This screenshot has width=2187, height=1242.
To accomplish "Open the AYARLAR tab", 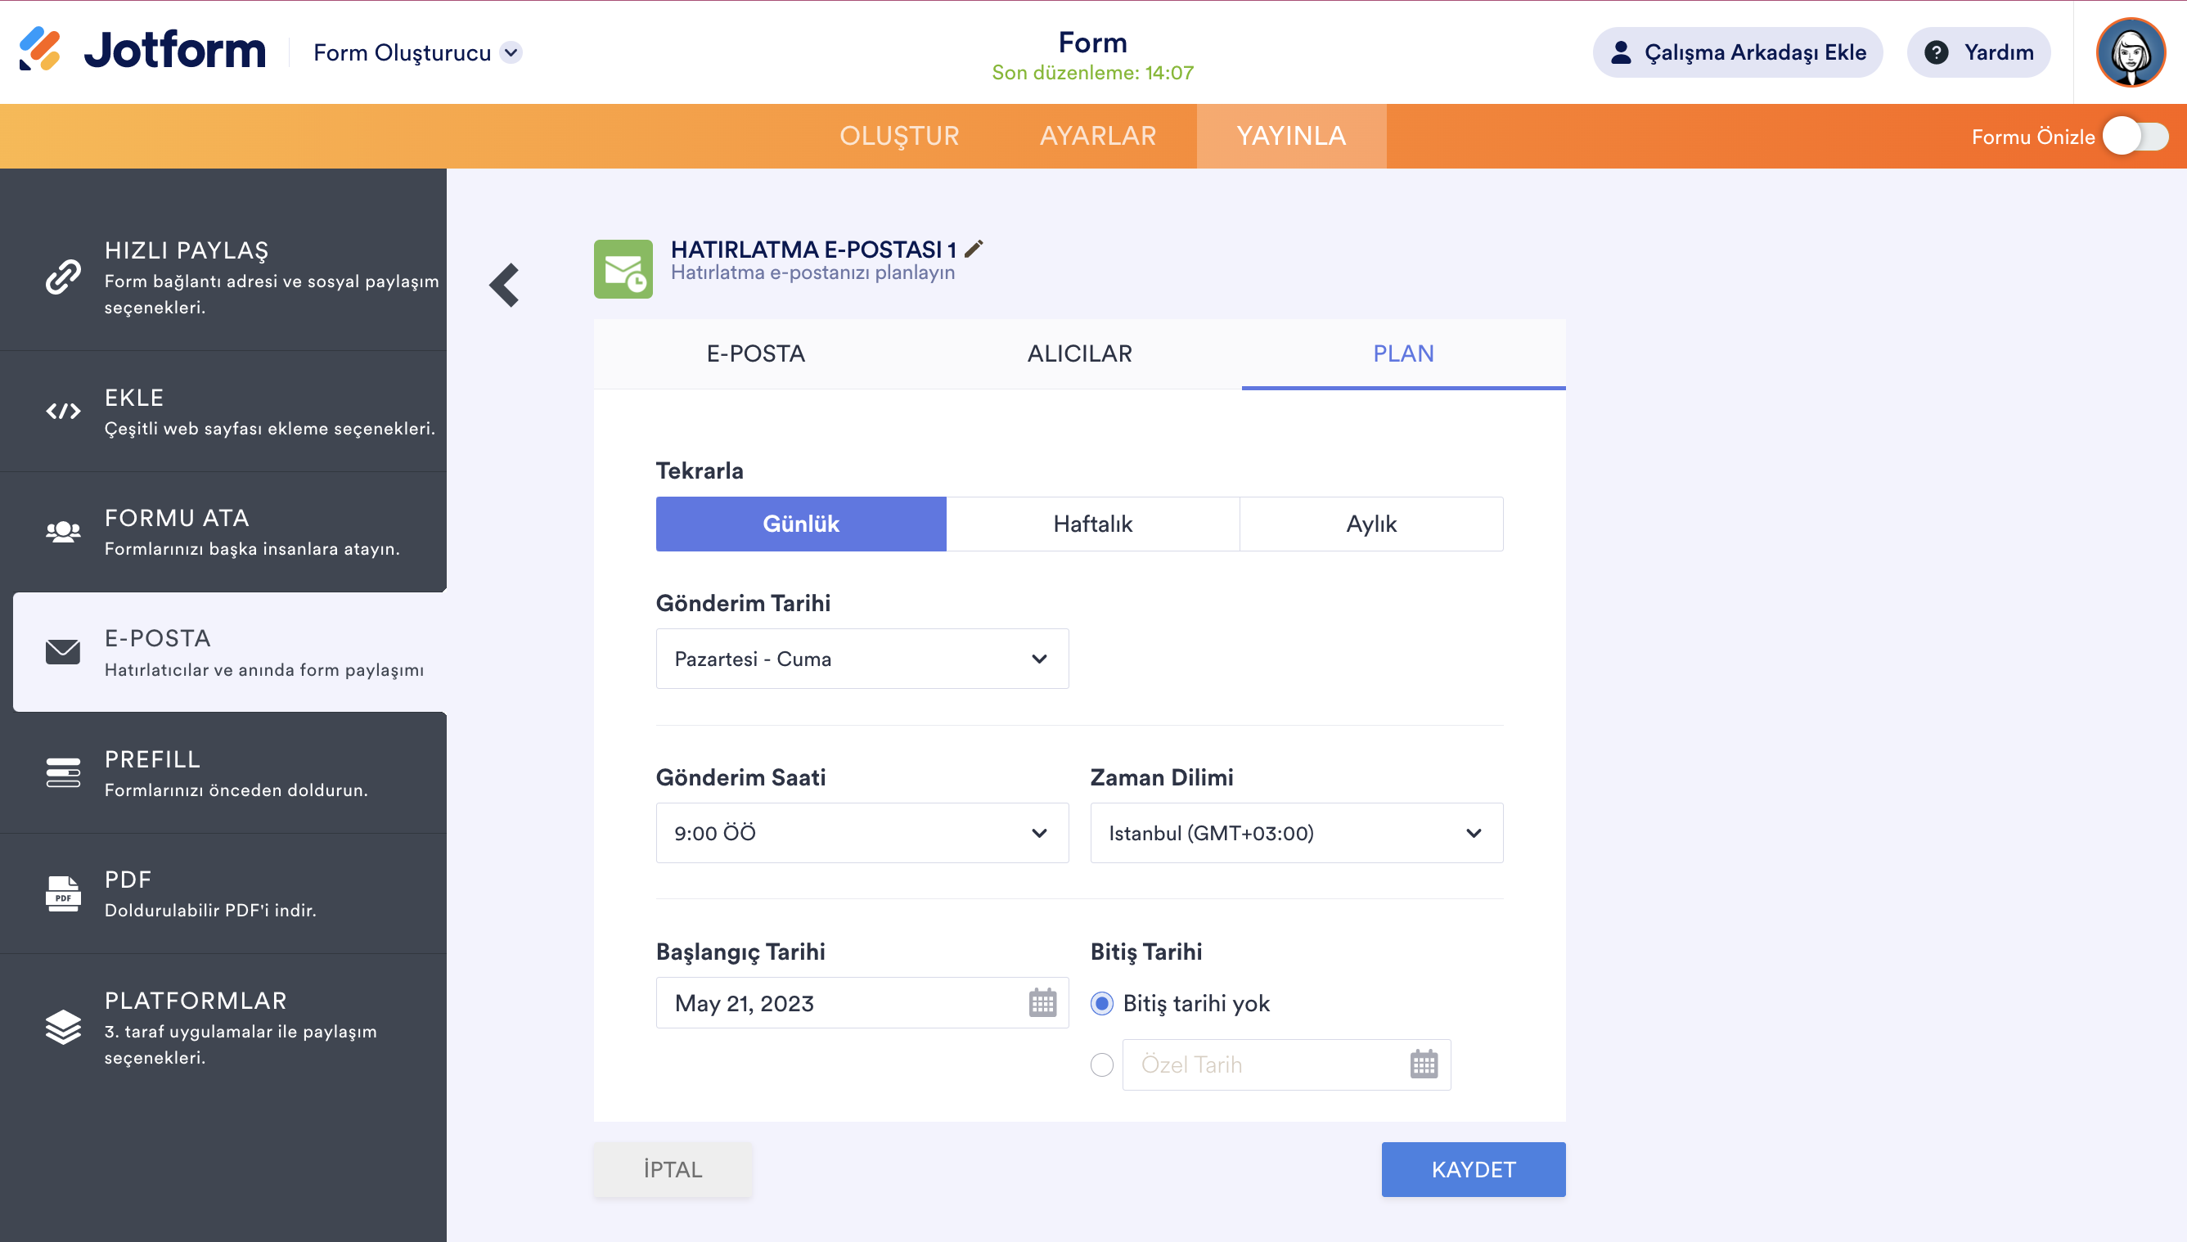I will 1097,136.
